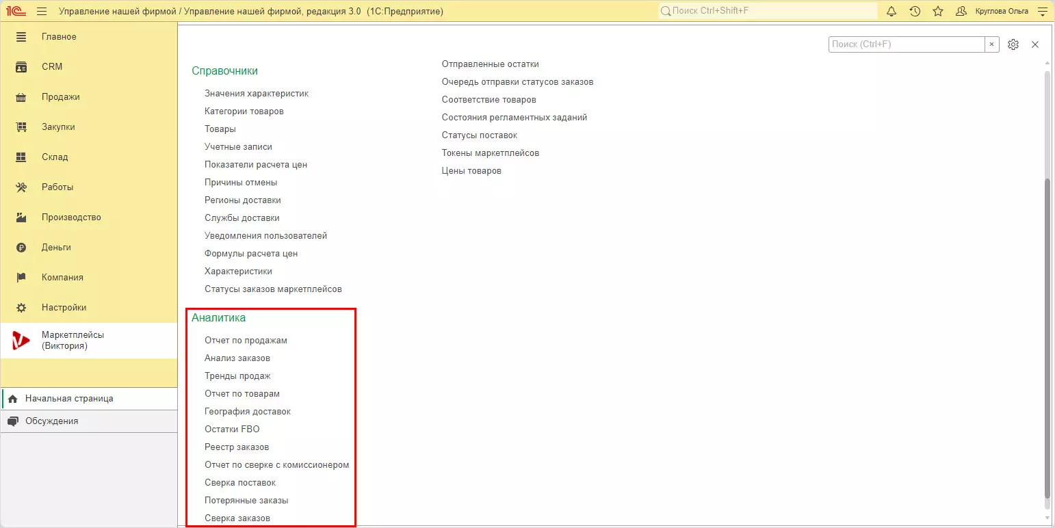Open Значения характеристик
The image size is (1055, 528).
[x=257, y=94]
